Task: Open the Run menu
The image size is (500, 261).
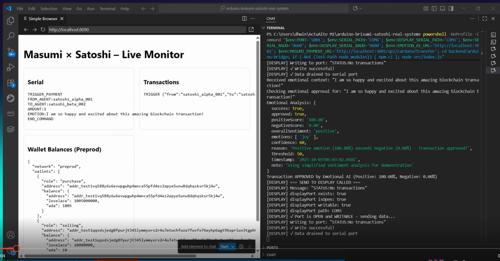Action: pos(91,9)
